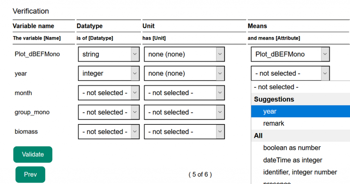Image resolution: width=350 pixels, height=184 pixels.
Task: Select Unit for group_mono variable
Action: pos(184,112)
